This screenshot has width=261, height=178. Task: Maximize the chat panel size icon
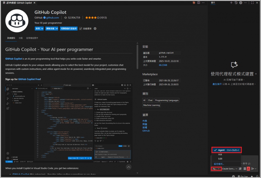point(252,3)
